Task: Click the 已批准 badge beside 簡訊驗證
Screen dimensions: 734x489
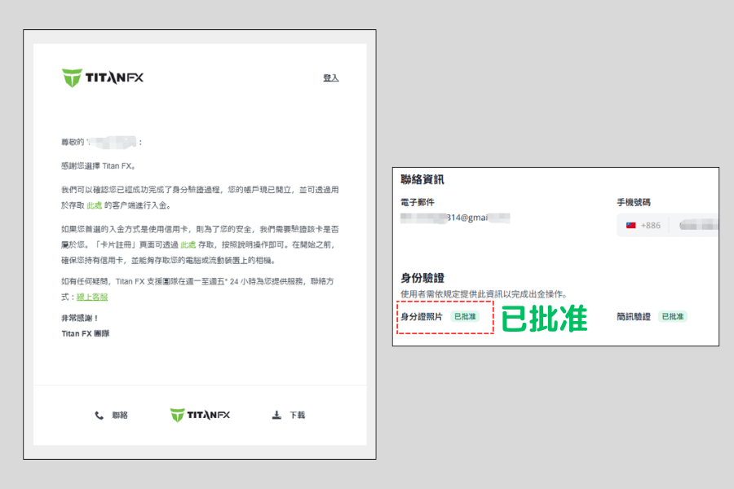Action: [x=673, y=315]
